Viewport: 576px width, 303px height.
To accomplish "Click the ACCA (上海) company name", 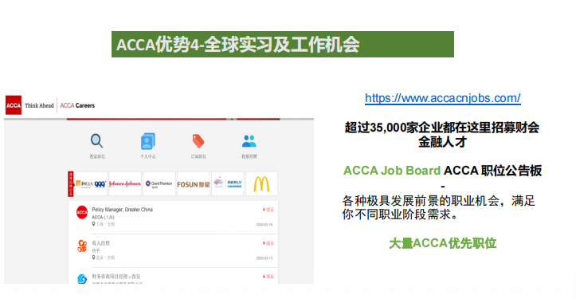I will (103, 218).
